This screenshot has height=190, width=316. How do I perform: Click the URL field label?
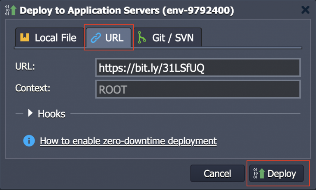25,66
